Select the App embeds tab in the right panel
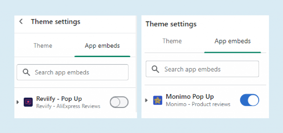 point(232,41)
